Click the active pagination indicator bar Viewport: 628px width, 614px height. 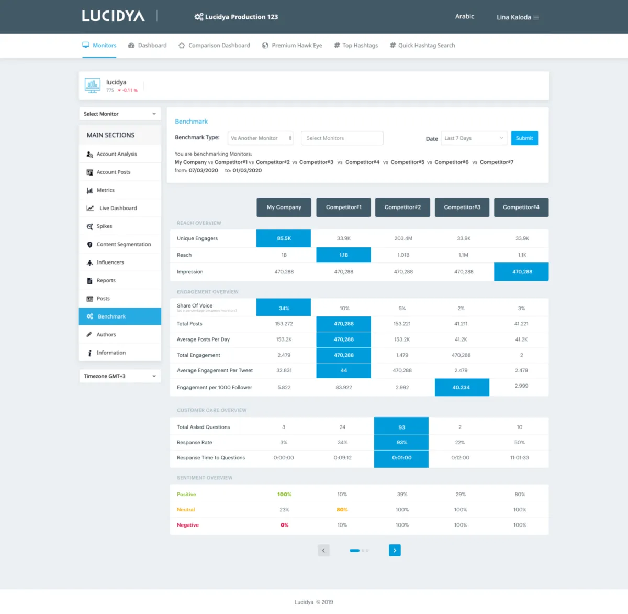click(354, 551)
